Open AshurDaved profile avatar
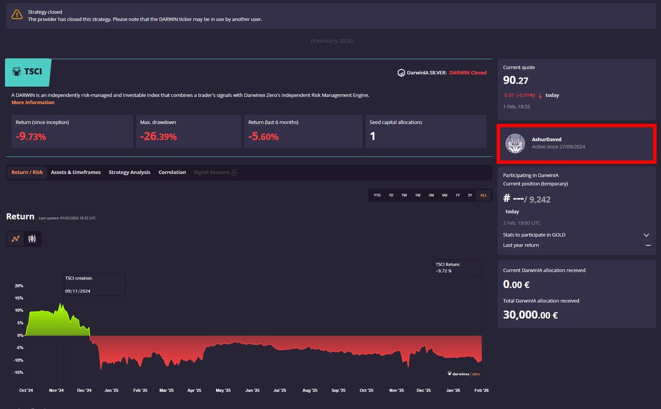This screenshot has width=661, height=409. [x=516, y=143]
